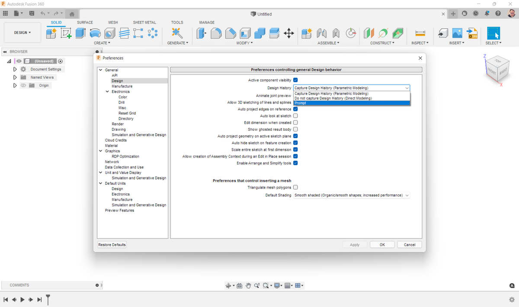Select Manufacture in the preferences tree
Screen dimensions: 519x307
tap(122, 86)
